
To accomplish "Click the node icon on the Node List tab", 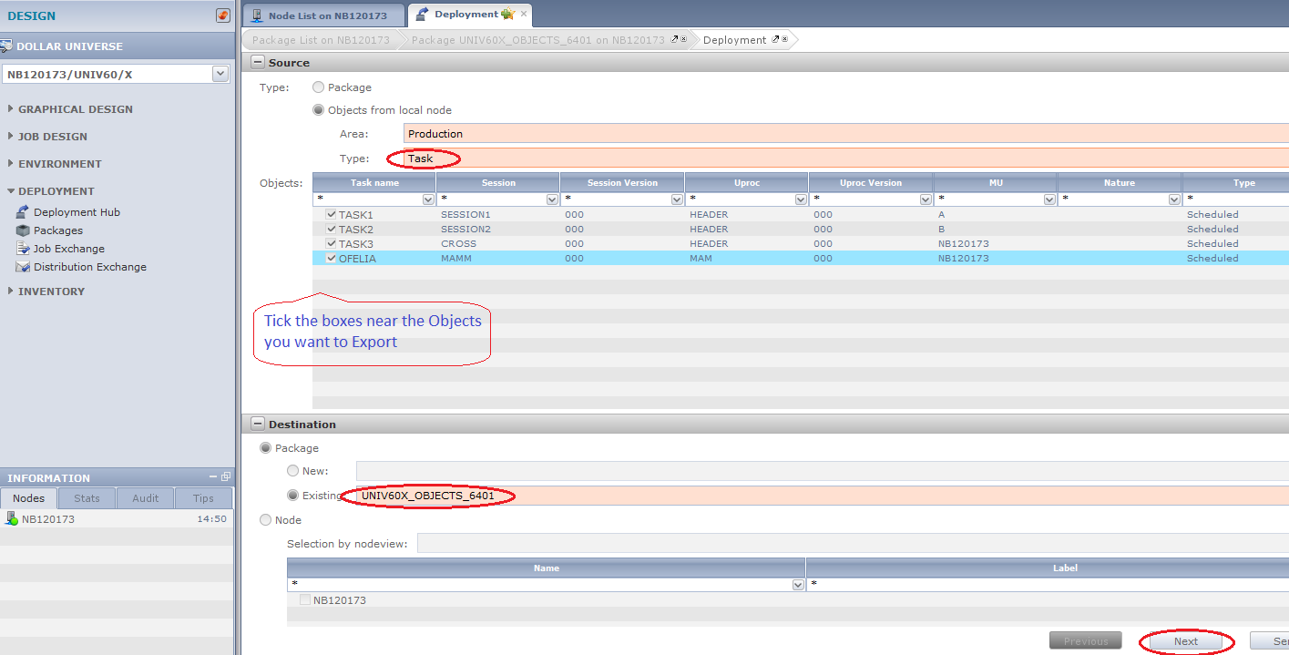I will point(257,15).
